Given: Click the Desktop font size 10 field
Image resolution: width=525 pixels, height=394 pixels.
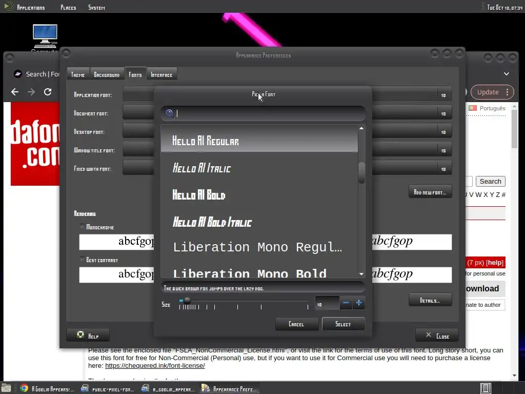Looking at the screenshot, I should point(445,132).
